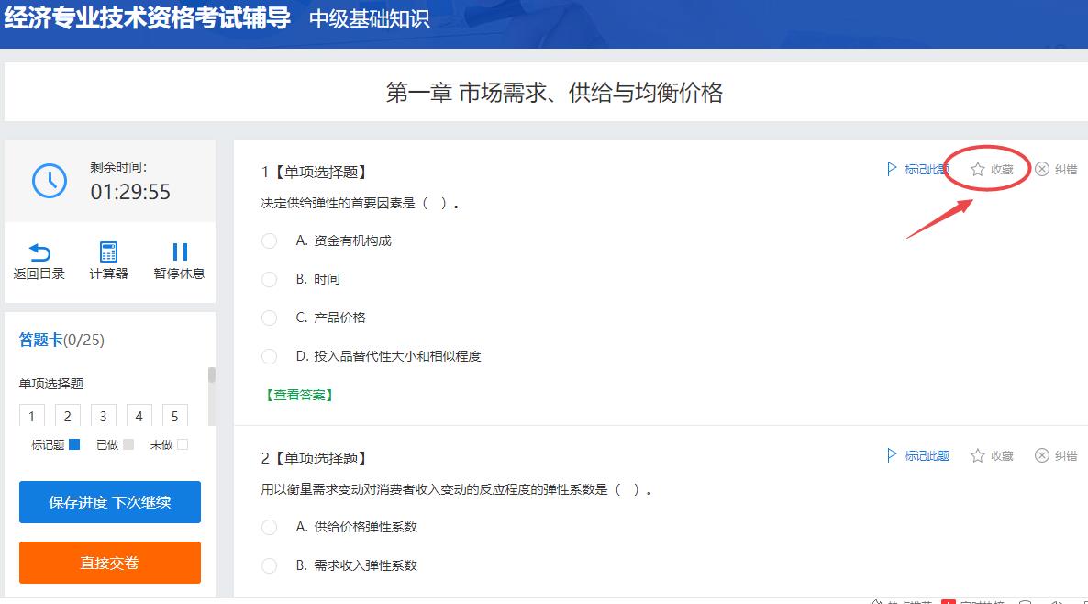Submit the exam with 直接交卷

(x=110, y=563)
